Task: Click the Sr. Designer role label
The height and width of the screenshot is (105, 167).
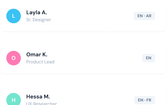Action: (x=39, y=20)
